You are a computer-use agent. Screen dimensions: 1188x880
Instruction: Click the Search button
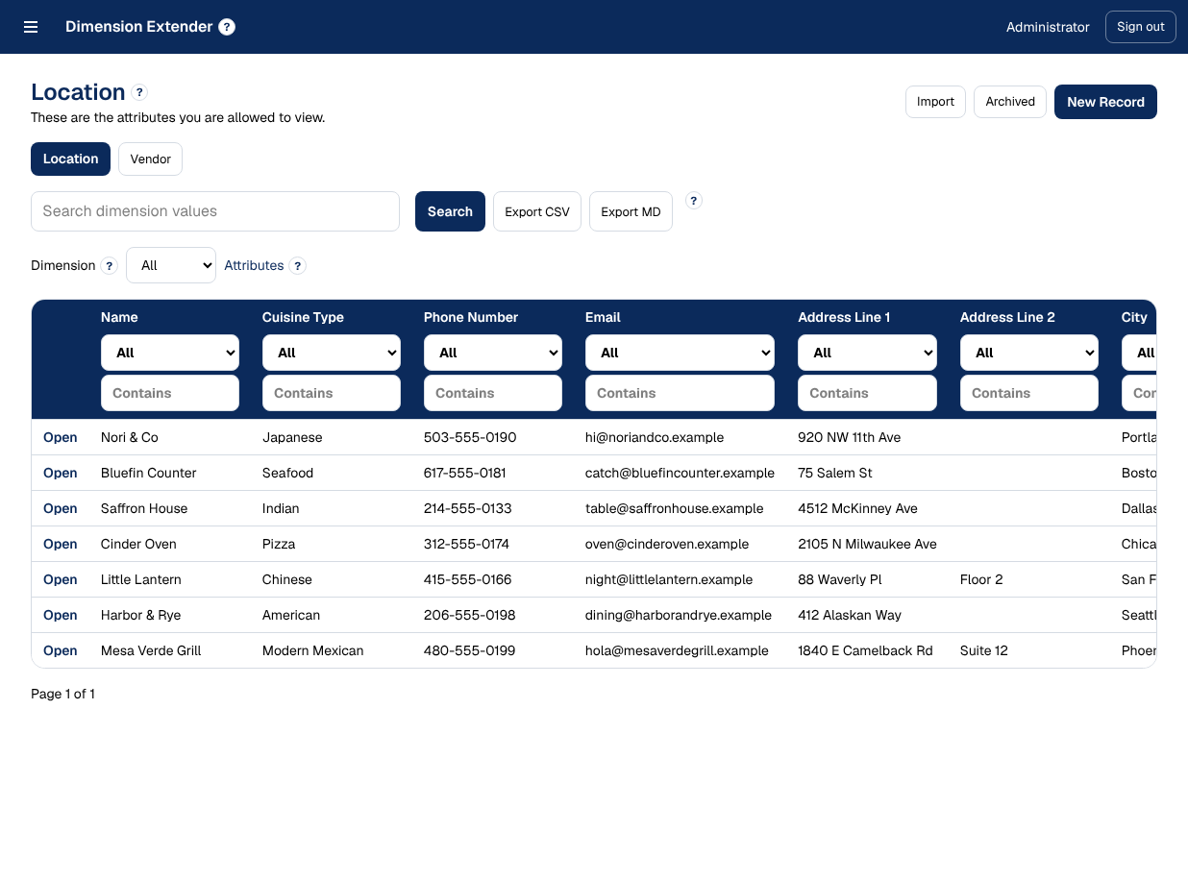(x=450, y=211)
